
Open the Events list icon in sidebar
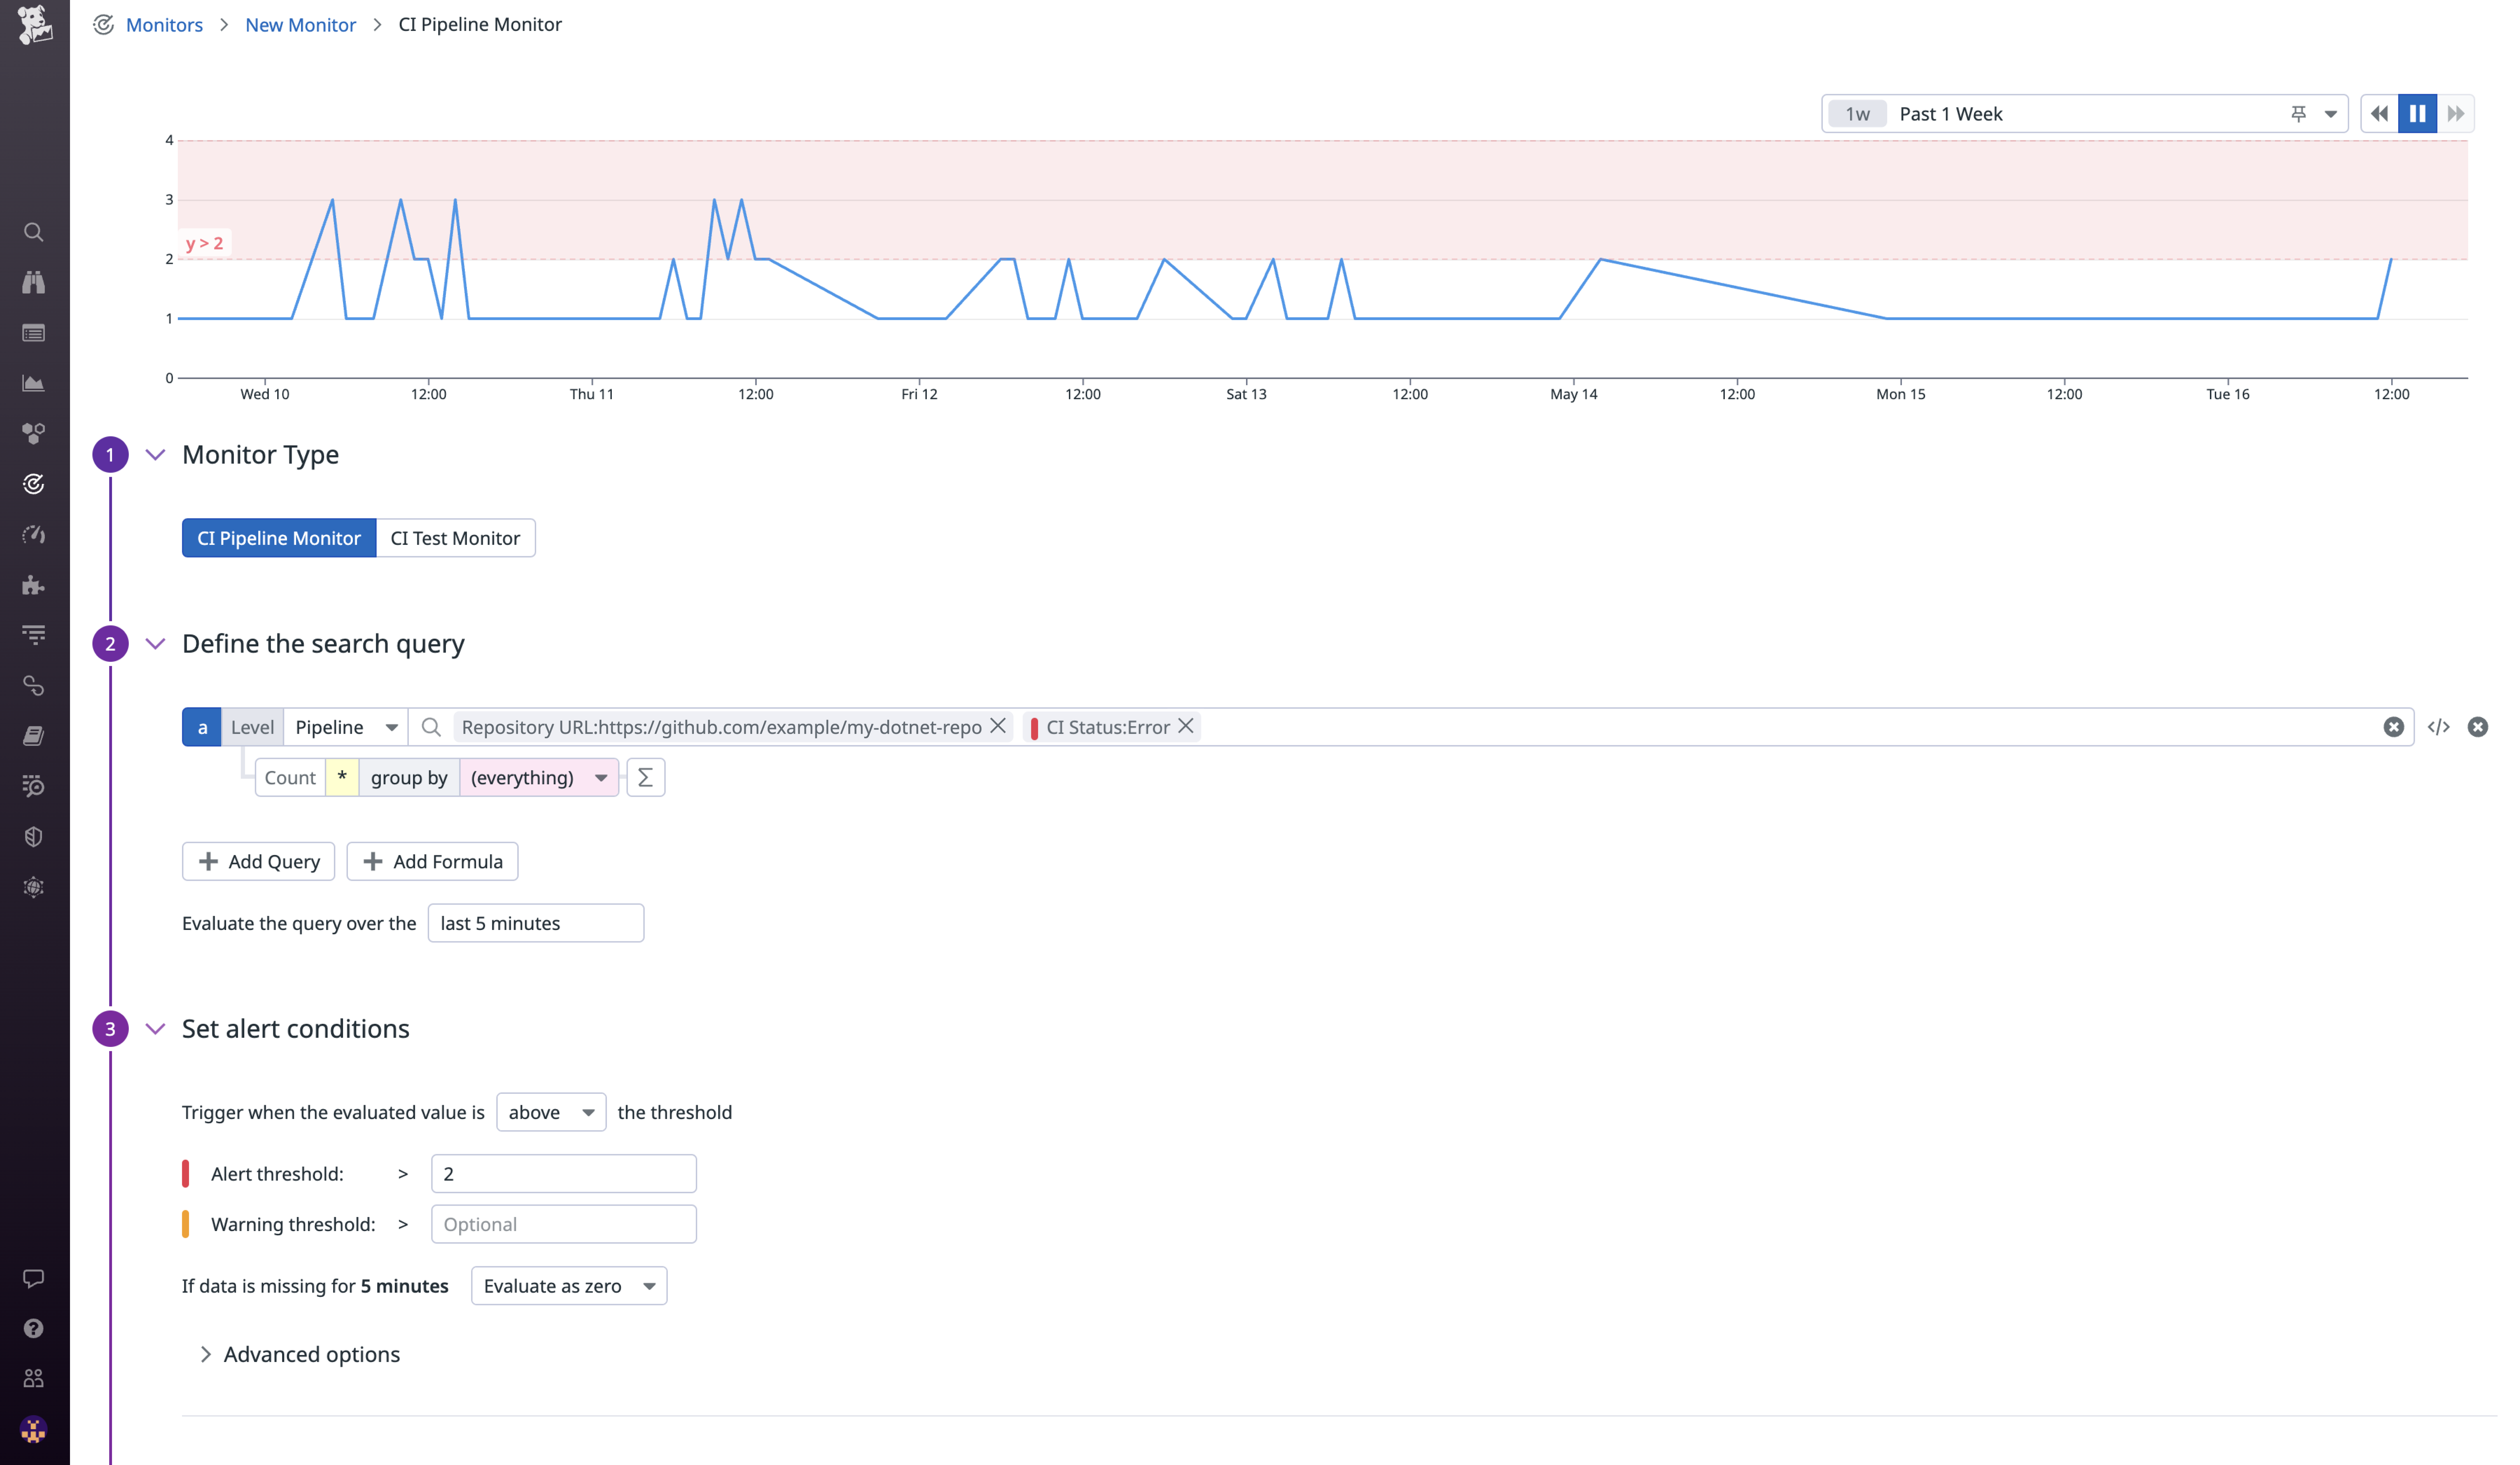point(33,332)
